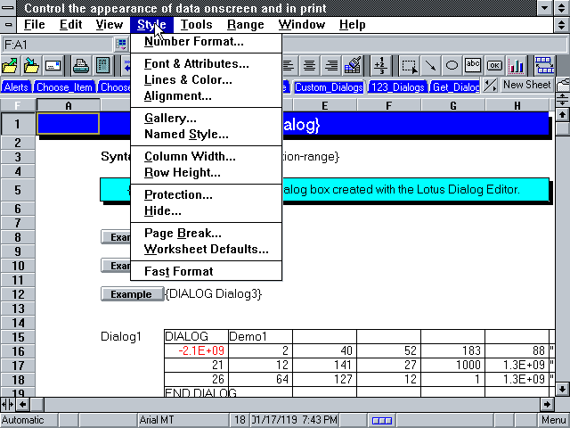Click the horizontal splitter icon at bottom left
This screenshot has width=570, height=428.
click(8, 404)
